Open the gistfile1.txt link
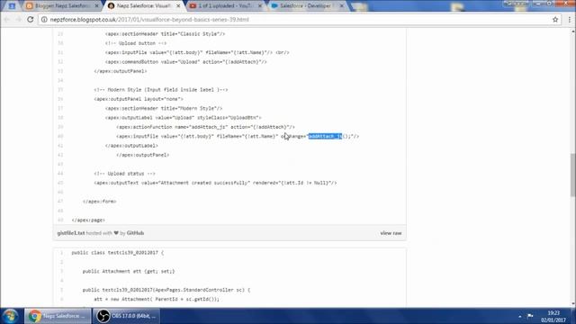Image resolution: width=576 pixels, height=324 pixels. 71,233
